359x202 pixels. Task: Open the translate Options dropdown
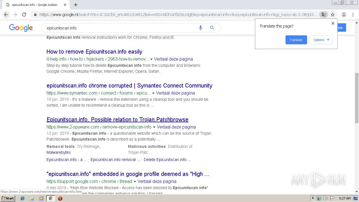pos(321,40)
